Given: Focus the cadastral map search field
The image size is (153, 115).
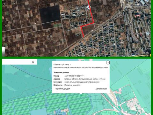Looking at the screenshot, I should pos(19,62).
